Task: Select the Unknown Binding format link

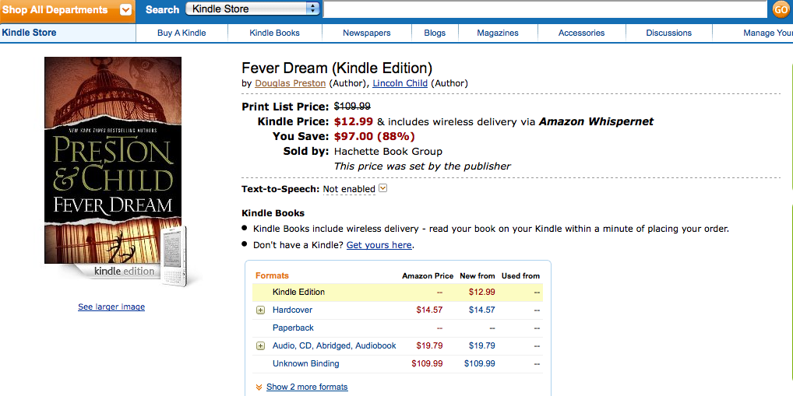Action: coord(305,363)
